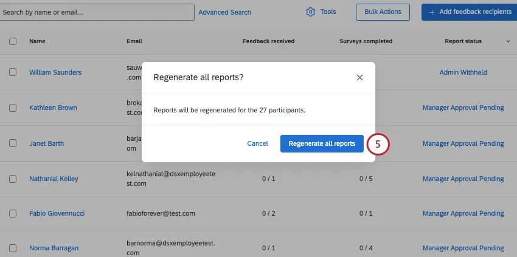The width and height of the screenshot is (517, 257).
Task: Focus the Search by name or email field
Action: pyautogui.click(x=97, y=12)
